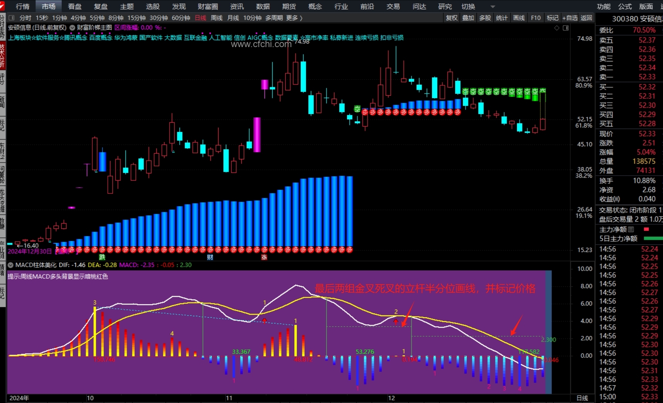Toggle the side panel layout icon
Viewport: 663px width, 403px height.
566,28
